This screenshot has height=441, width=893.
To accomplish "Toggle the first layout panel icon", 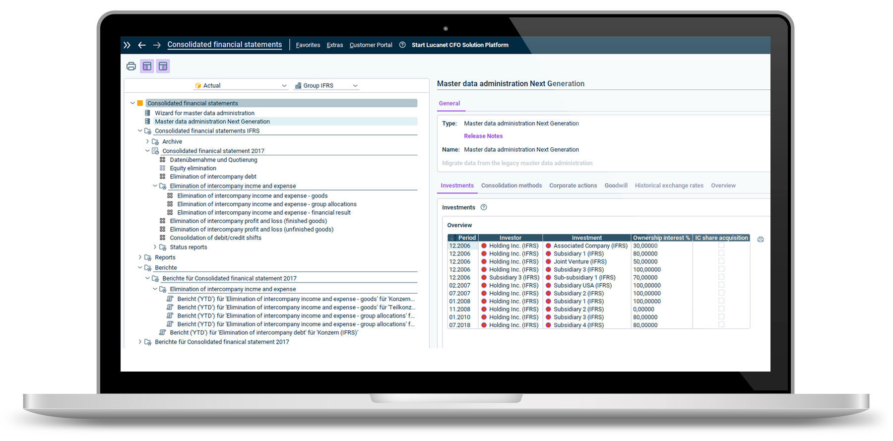I will click(147, 66).
